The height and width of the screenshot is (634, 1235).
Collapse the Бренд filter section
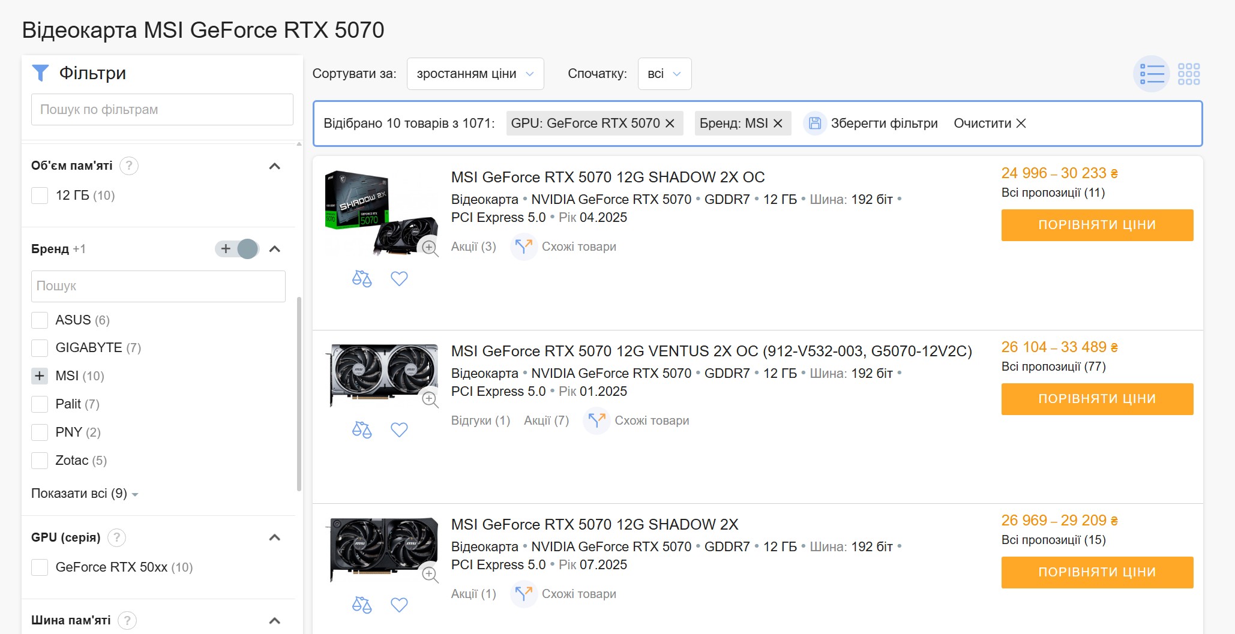coord(275,249)
